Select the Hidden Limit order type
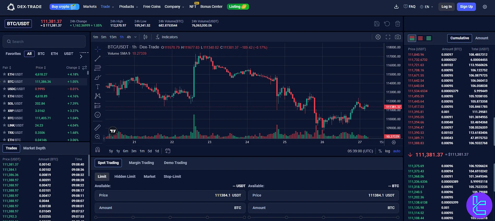The height and width of the screenshot is (221, 495). [x=125, y=176]
